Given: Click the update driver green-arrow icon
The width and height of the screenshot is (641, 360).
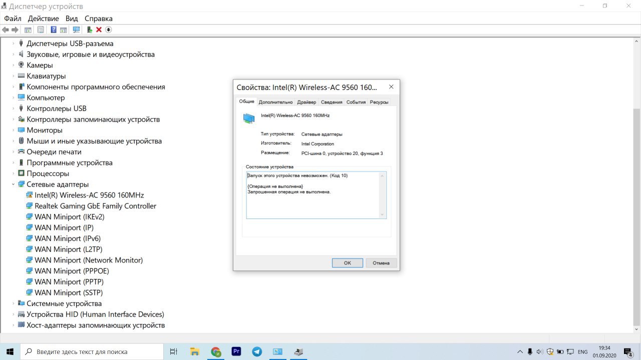Looking at the screenshot, I should tap(90, 30).
